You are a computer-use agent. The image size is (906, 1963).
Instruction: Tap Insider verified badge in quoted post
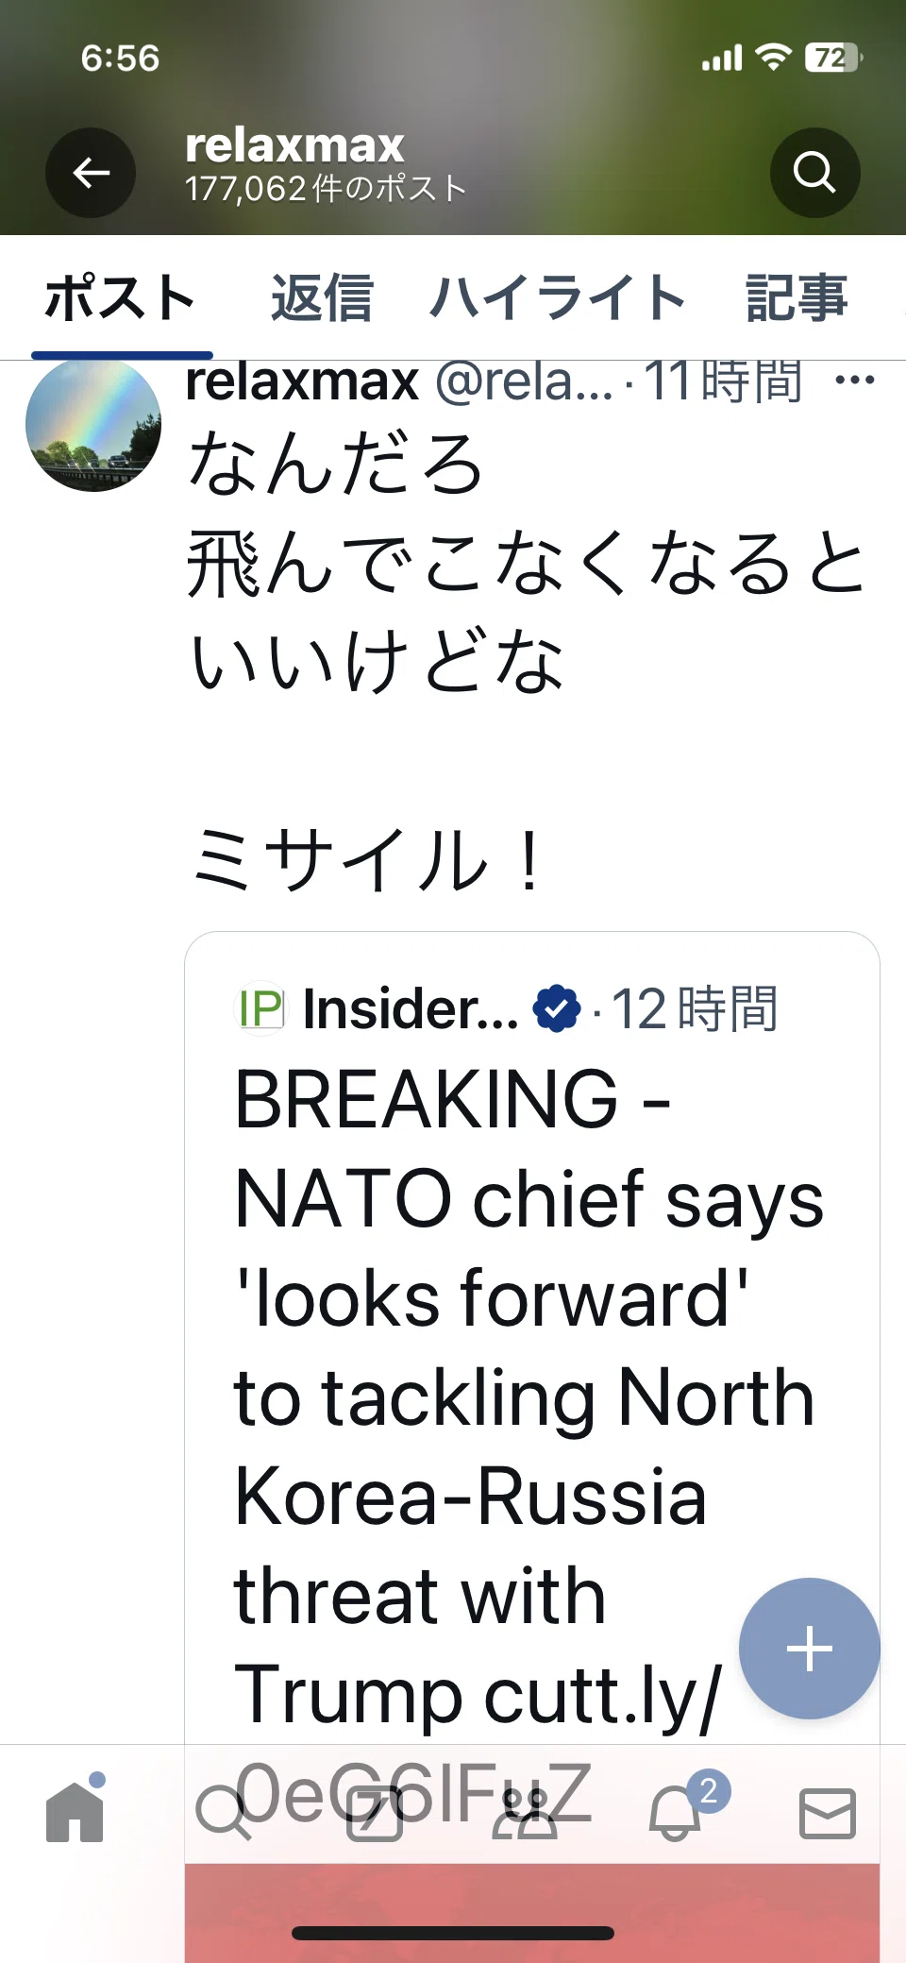tap(557, 1009)
